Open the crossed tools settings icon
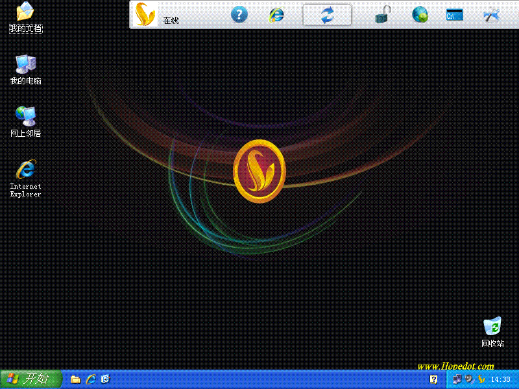519x389 pixels. [x=492, y=15]
